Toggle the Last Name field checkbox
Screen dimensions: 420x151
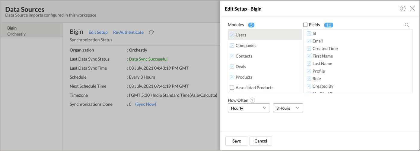click(x=309, y=64)
